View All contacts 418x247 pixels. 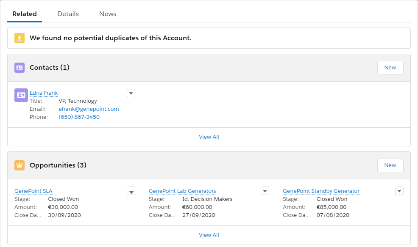[209, 137]
